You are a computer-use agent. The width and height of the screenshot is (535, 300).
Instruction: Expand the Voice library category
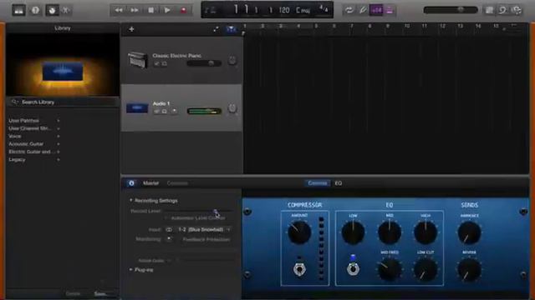(x=34, y=136)
